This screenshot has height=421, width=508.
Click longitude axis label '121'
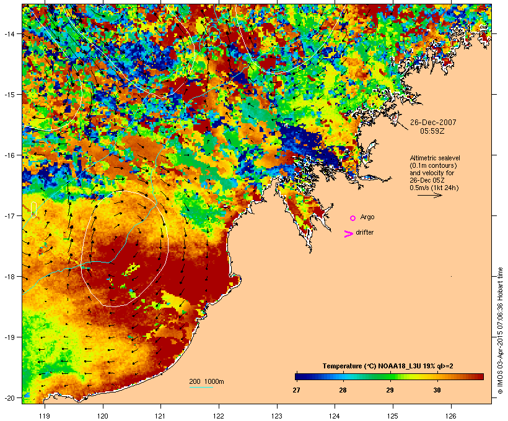(160, 416)
